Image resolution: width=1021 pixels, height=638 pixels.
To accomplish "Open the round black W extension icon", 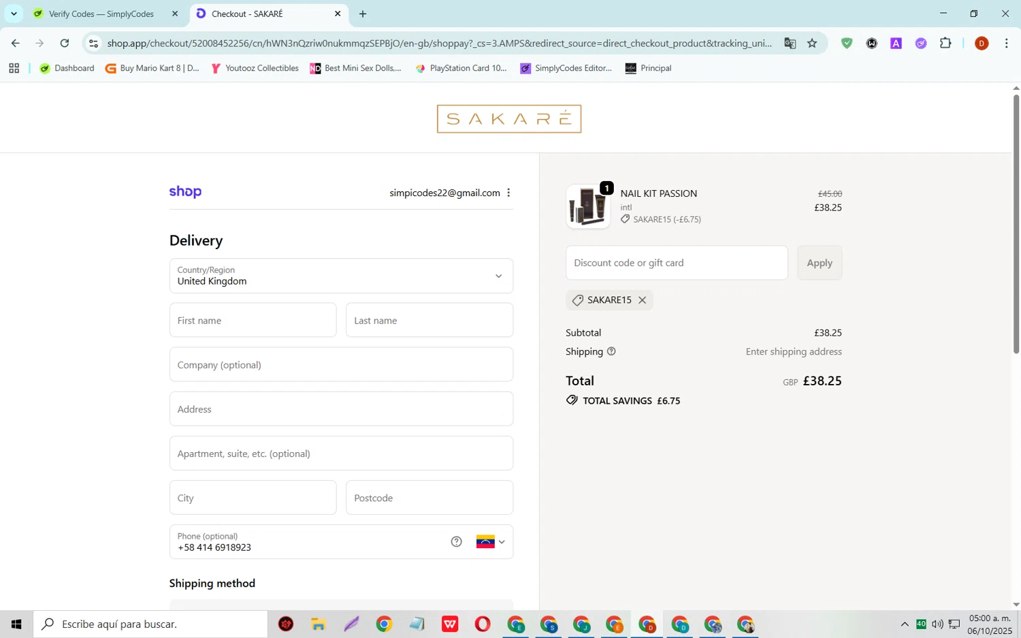I will [x=871, y=44].
